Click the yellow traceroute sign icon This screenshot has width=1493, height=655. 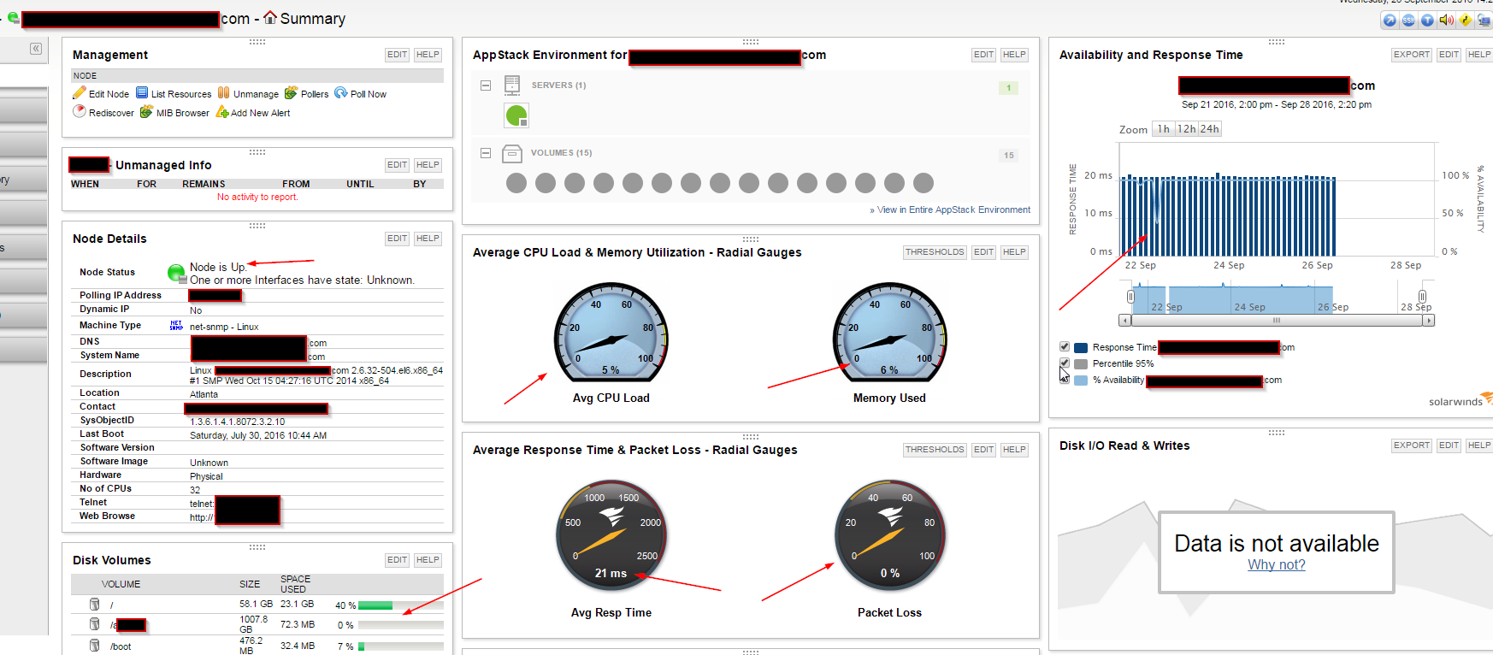point(1465,21)
